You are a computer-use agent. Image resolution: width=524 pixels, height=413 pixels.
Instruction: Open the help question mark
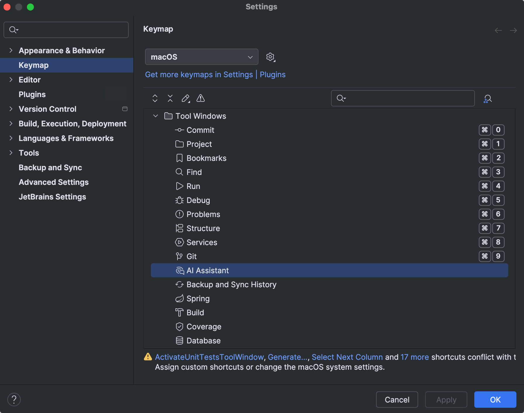14,399
